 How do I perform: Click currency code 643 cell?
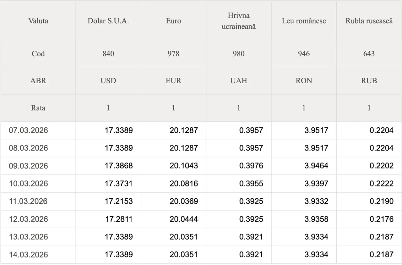pyautogui.click(x=369, y=54)
